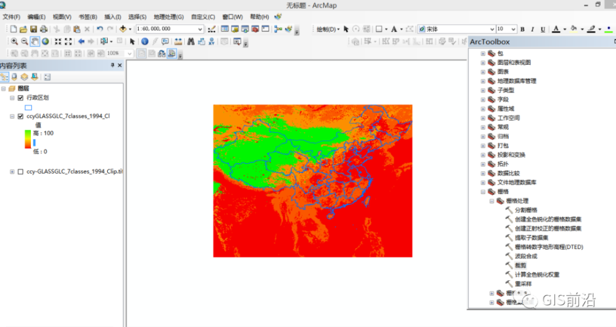Toggle italic text formatting
Screen dimensions: 616x327
coord(533,29)
